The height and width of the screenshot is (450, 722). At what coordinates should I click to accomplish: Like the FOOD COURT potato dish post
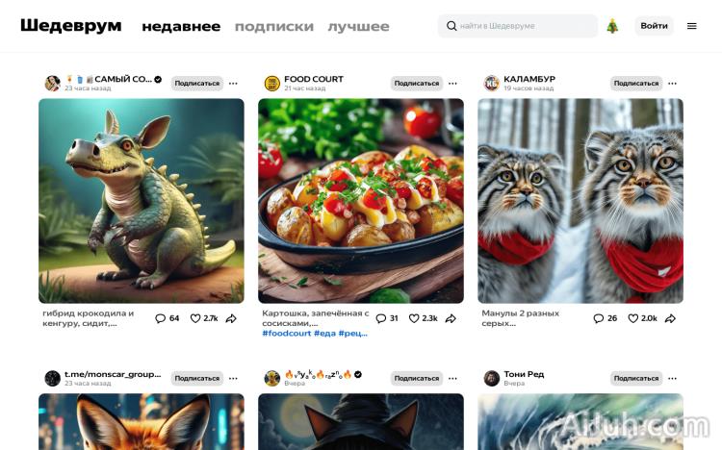(x=424, y=318)
